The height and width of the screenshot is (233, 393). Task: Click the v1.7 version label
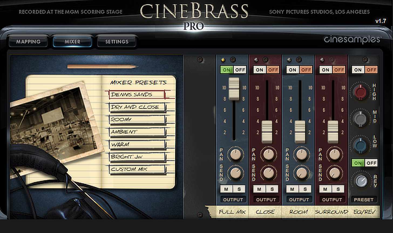[381, 21]
